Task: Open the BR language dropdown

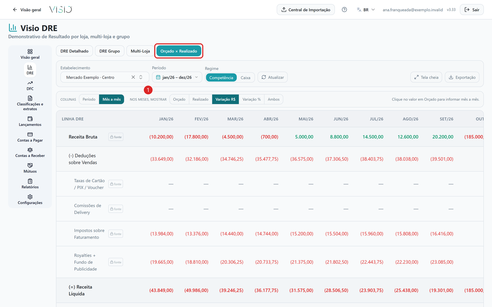Action: click(x=366, y=10)
